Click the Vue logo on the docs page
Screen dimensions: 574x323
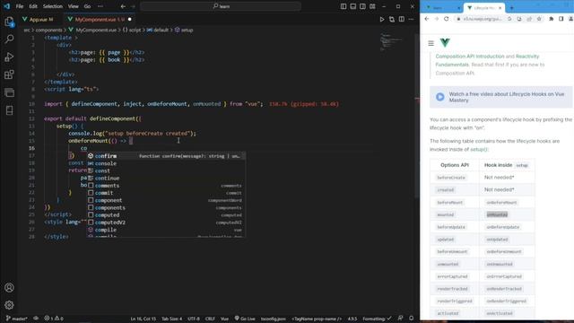(x=445, y=43)
